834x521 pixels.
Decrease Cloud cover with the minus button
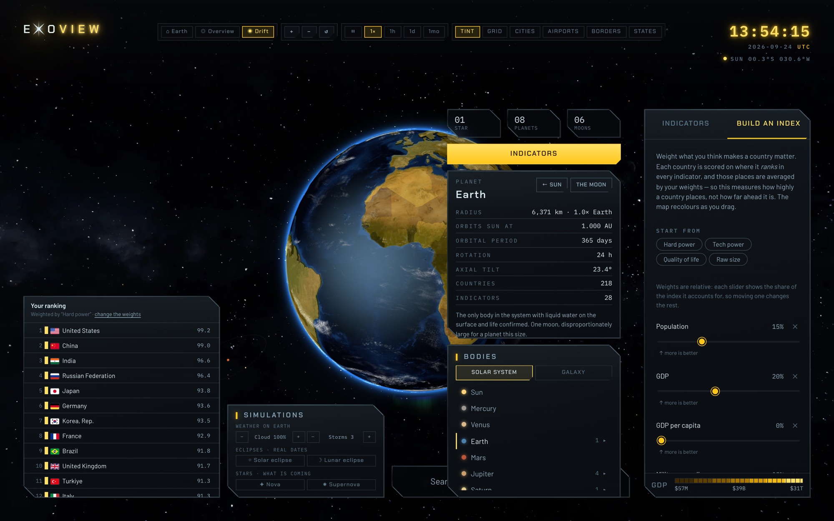(242, 437)
